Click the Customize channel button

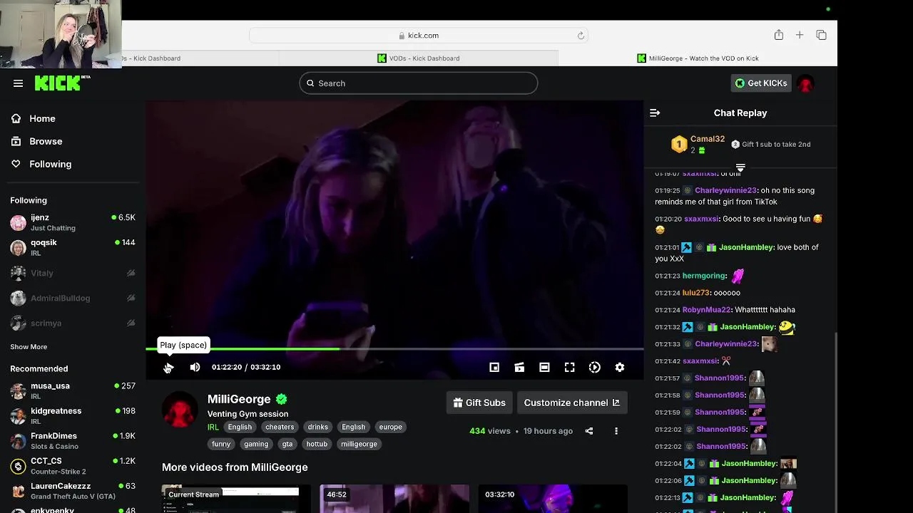point(572,403)
